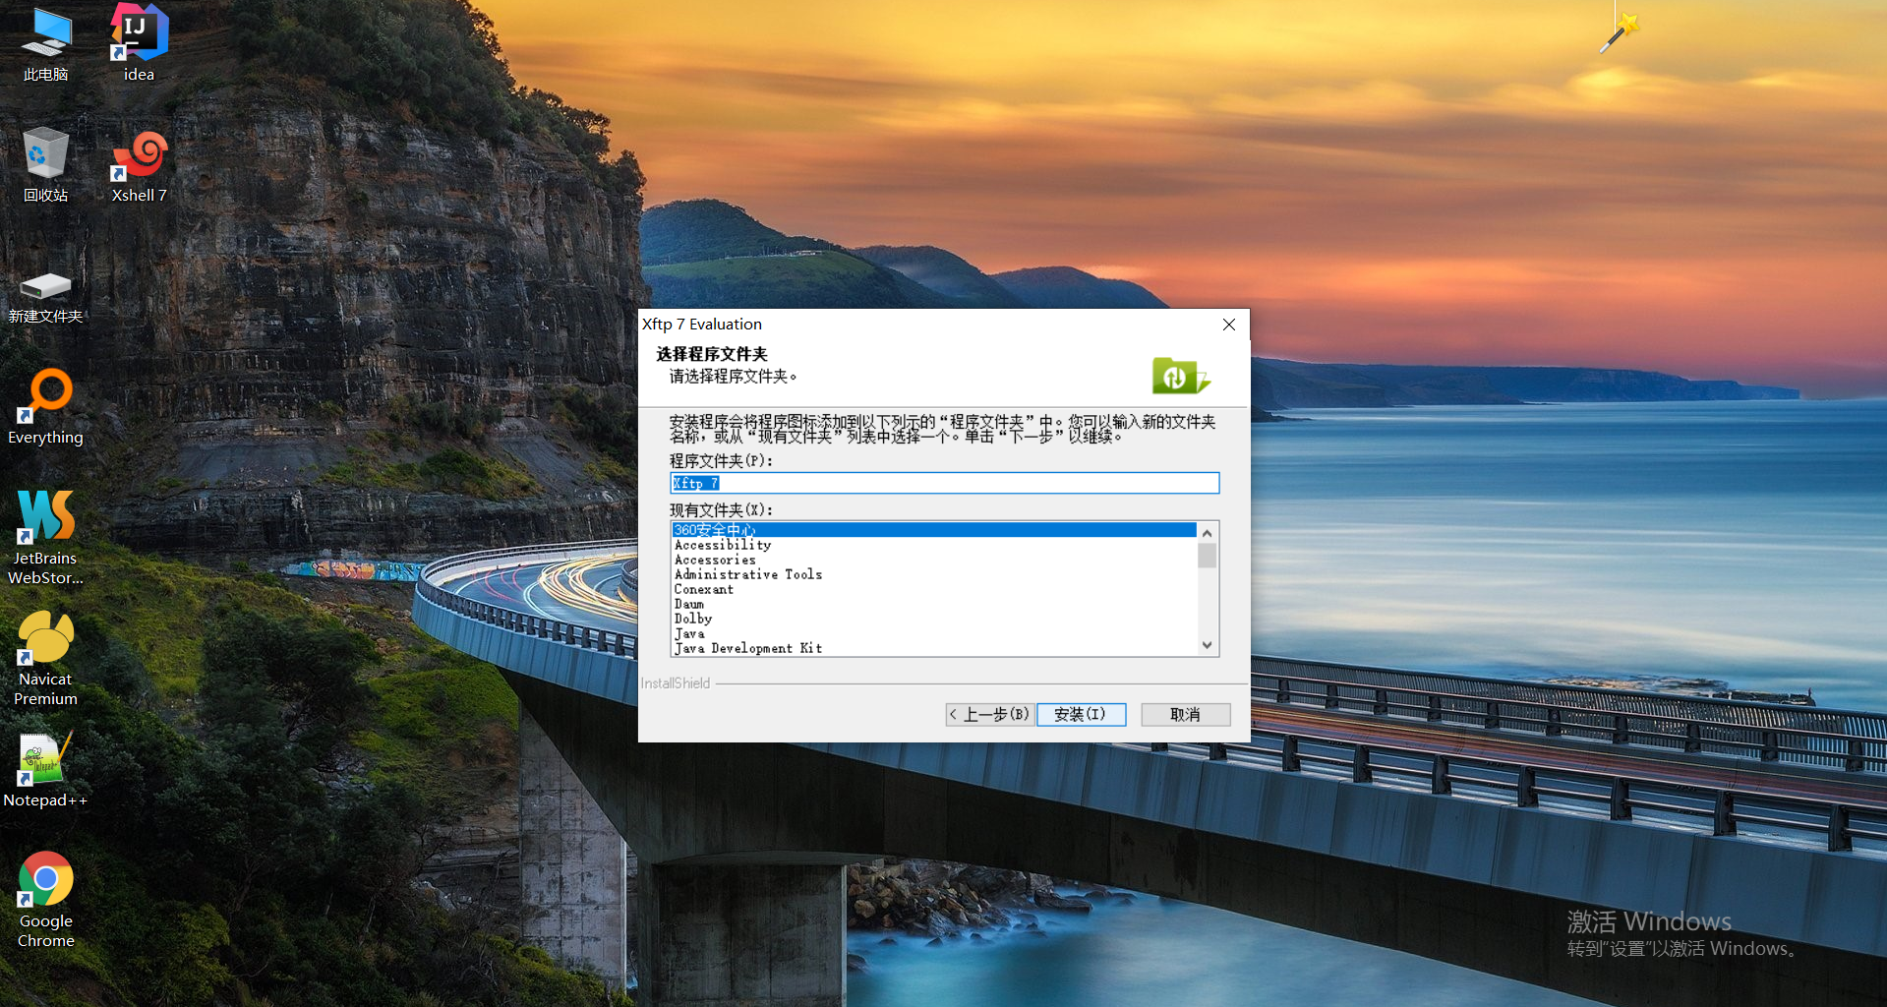Image resolution: width=1887 pixels, height=1007 pixels.
Task: Select the 新建文件夹 drive icon
Action: 45,297
